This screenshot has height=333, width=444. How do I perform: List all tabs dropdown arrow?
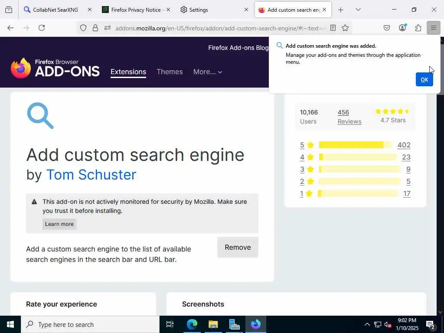(358, 10)
